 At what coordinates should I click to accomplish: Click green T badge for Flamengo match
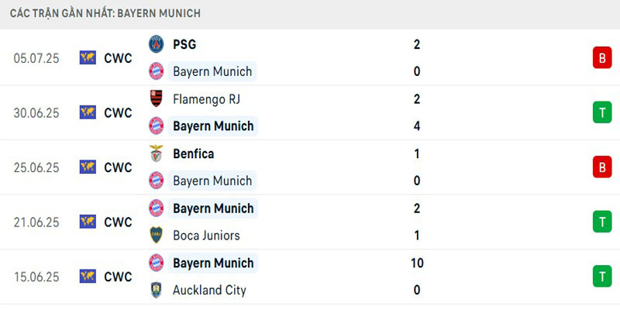click(x=602, y=112)
